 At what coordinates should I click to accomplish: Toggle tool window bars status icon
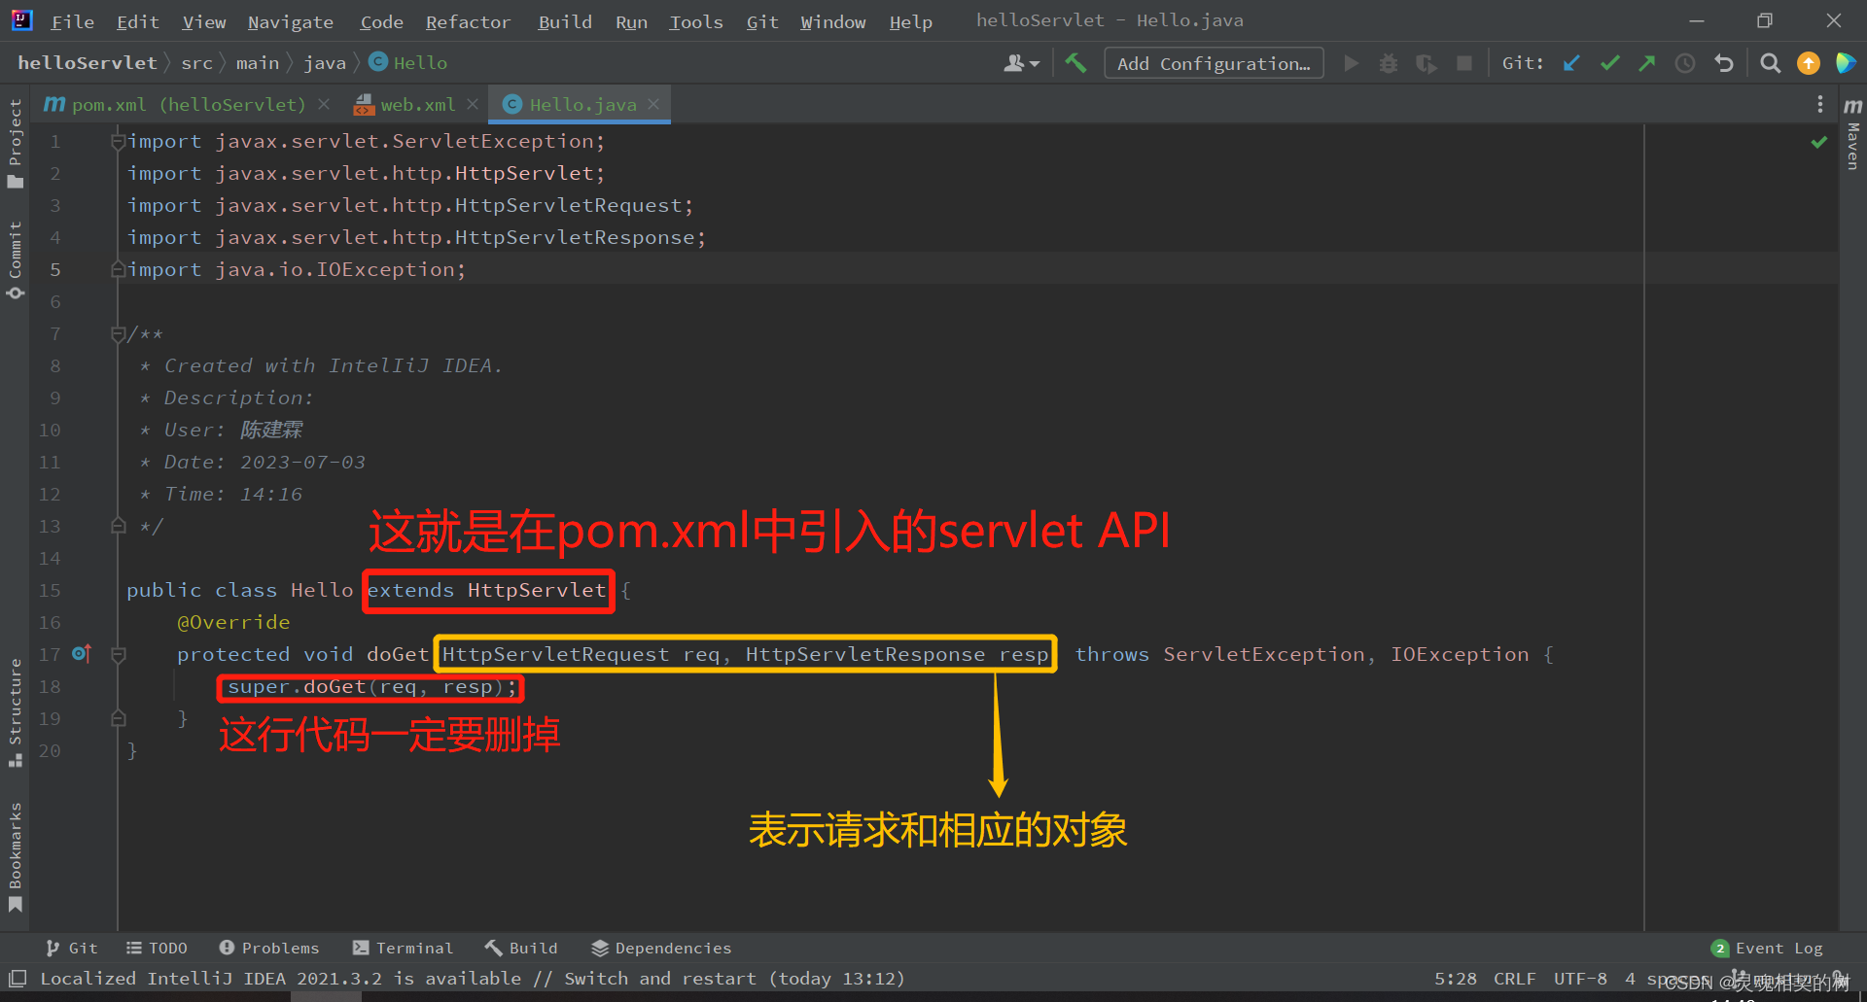pyautogui.click(x=18, y=978)
